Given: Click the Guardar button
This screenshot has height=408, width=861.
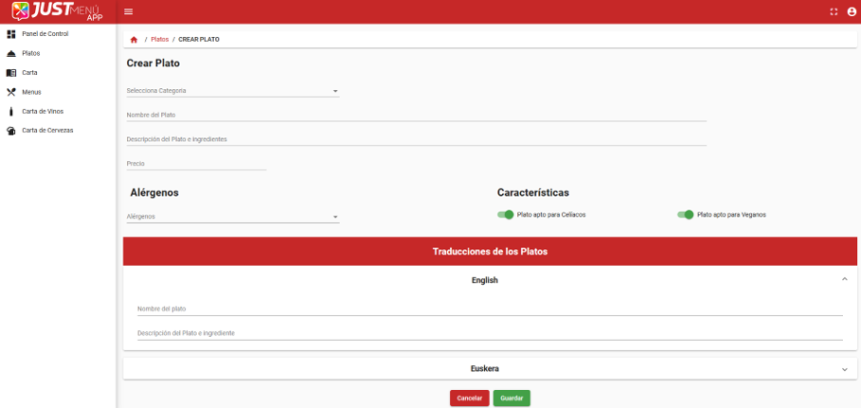Looking at the screenshot, I should [511, 399].
